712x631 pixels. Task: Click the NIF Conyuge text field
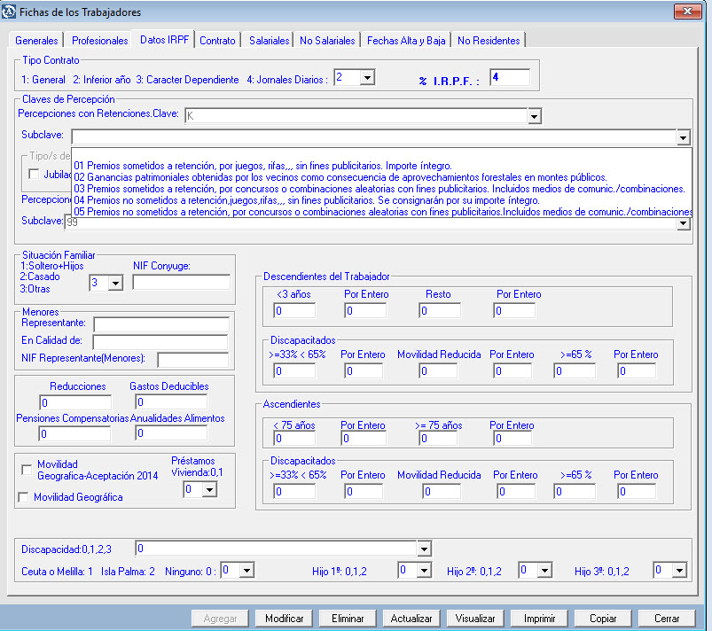coord(181,283)
